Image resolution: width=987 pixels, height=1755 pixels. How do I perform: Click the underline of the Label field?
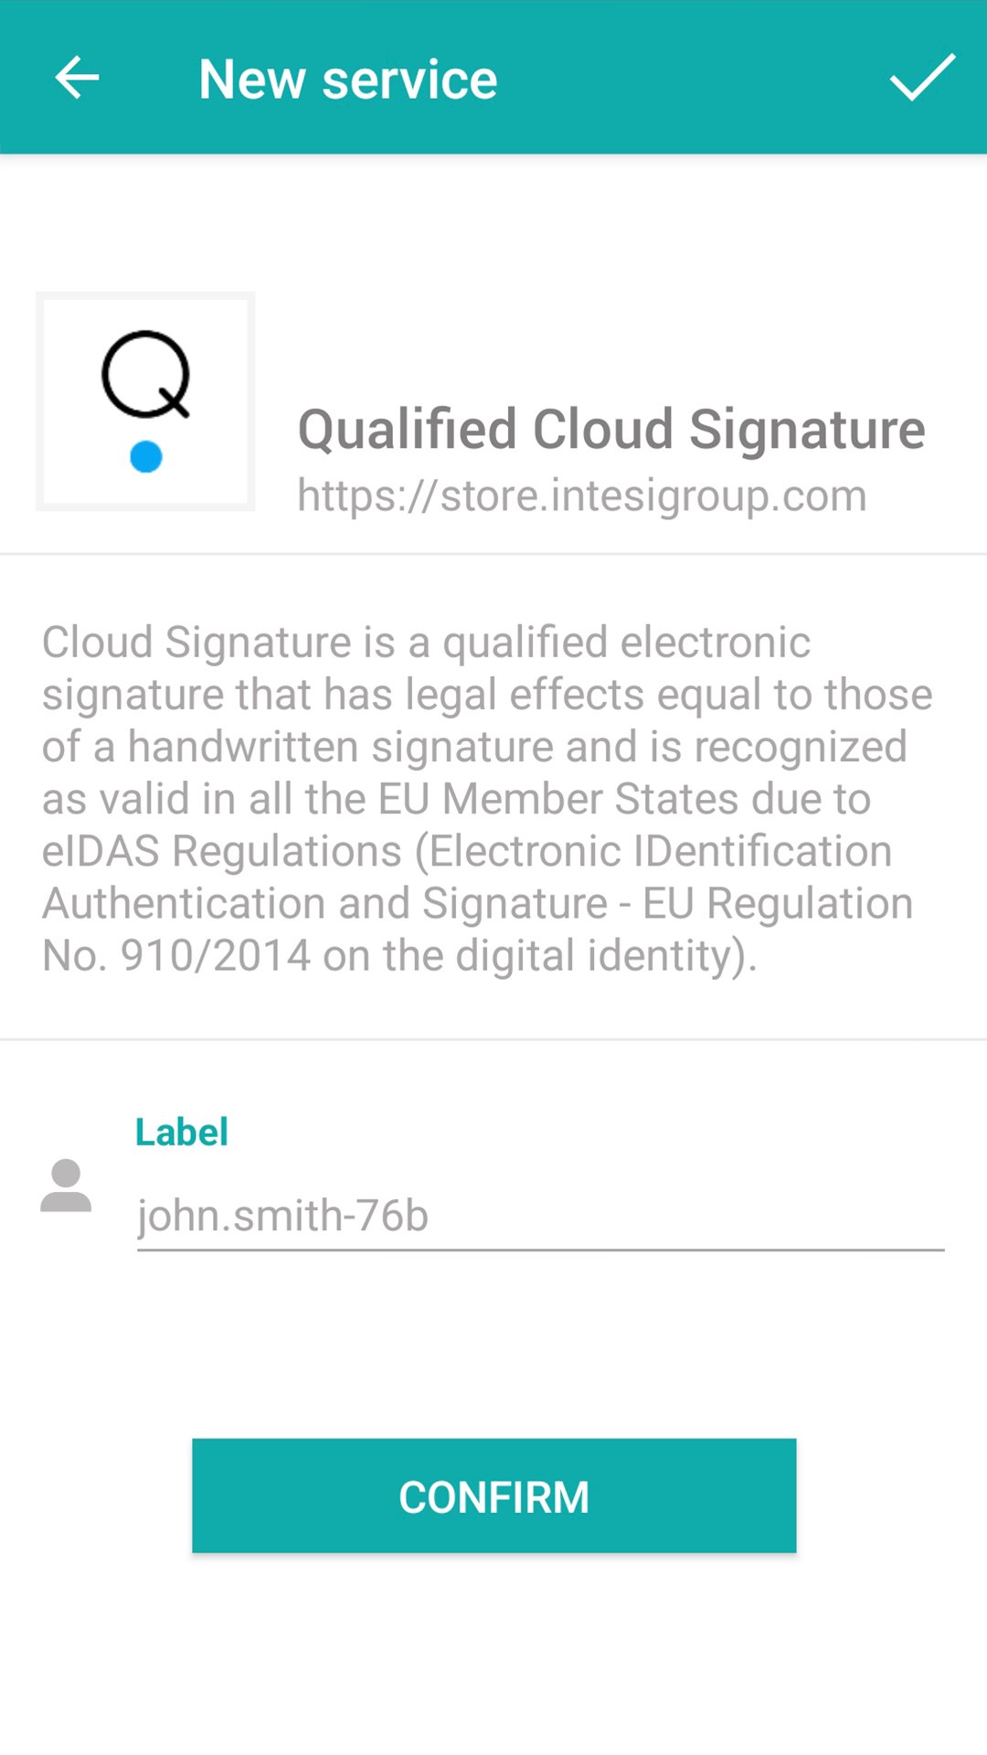[539, 1249]
